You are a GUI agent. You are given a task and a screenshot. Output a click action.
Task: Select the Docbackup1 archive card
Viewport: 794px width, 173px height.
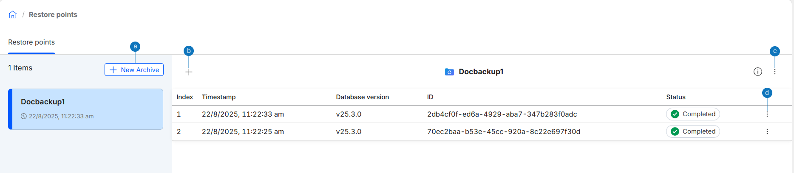[85, 109]
